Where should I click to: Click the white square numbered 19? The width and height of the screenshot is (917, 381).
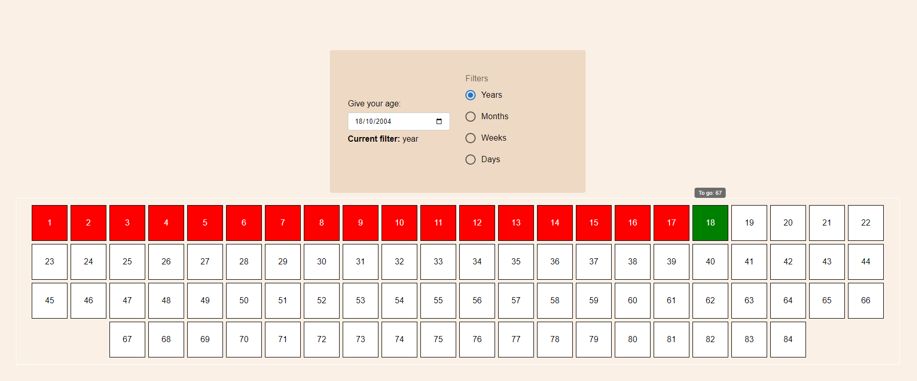[749, 222]
